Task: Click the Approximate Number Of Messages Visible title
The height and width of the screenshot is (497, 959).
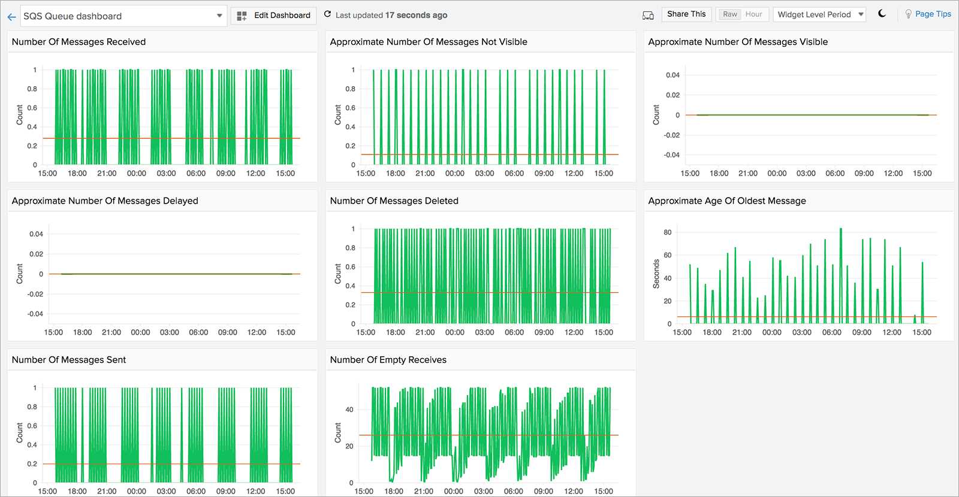Action: 738,42
